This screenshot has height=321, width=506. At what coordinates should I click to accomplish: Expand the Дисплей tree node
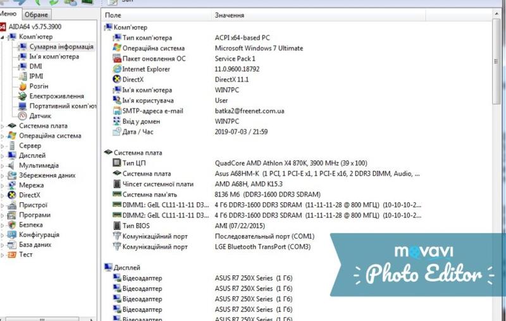click(3, 155)
